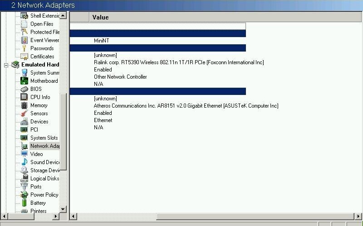Screen dimensions: 363x226
Task: Click the Event Viewer icon
Action: 24,40
